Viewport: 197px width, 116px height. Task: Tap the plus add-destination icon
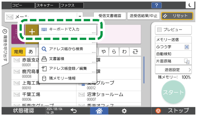point(32,32)
